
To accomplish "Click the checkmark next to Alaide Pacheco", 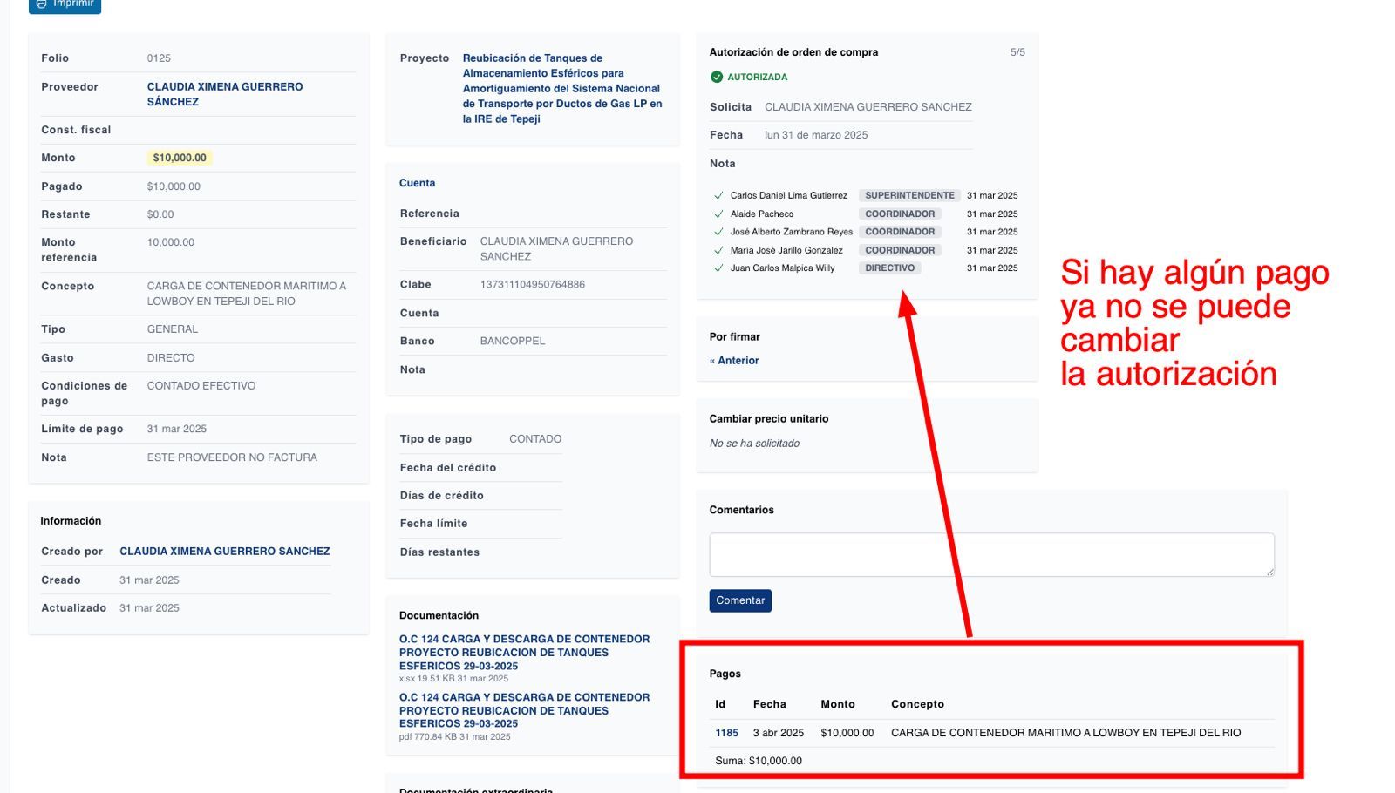I will [x=719, y=213].
